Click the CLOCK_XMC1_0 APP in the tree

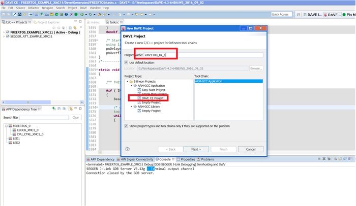point(27,130)
